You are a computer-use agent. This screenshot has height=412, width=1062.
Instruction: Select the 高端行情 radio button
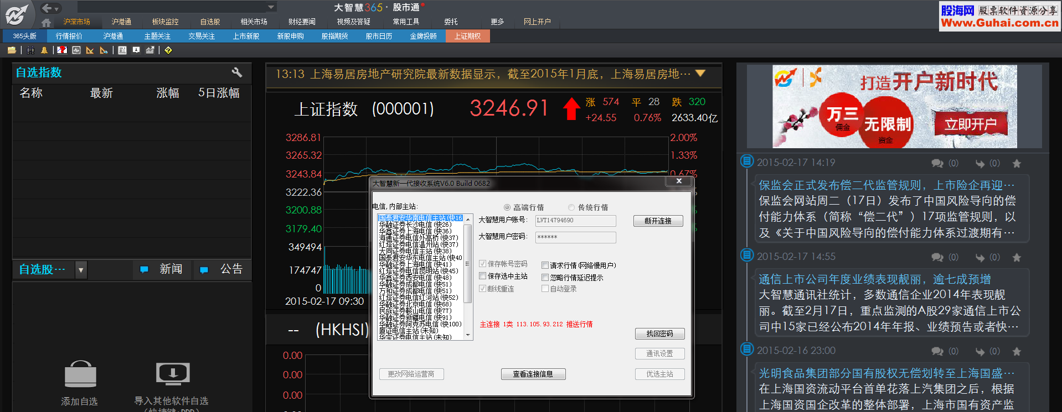(x=507, y=207)
